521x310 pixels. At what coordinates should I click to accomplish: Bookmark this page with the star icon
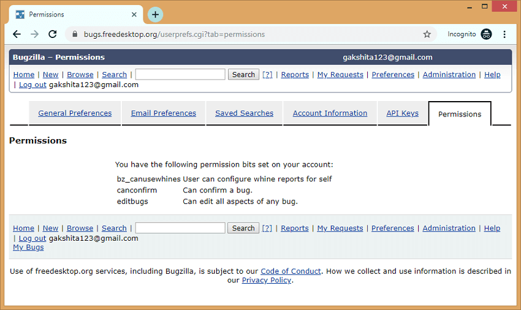[427, 34]
